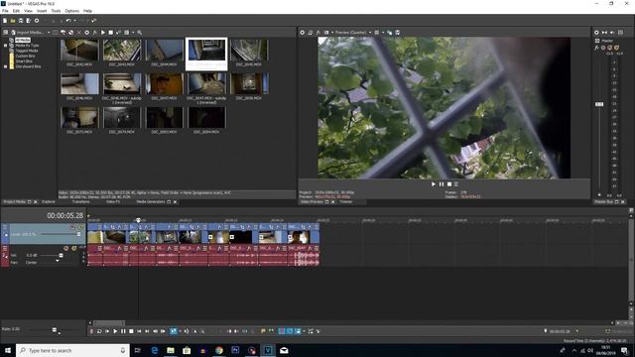This screenshot has height=357, width=635.
Task: Play the video preview below the preview image
Action: coord(434,184)
